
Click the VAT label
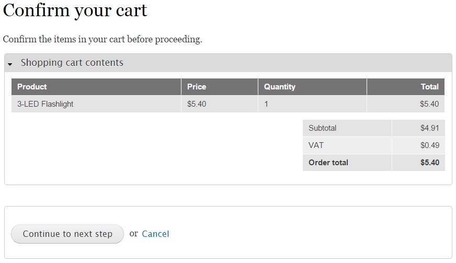pos(316,145)
